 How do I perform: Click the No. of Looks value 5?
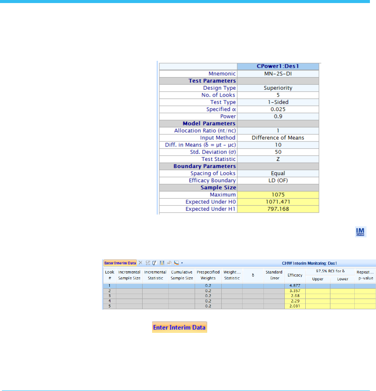click(278, 95)
